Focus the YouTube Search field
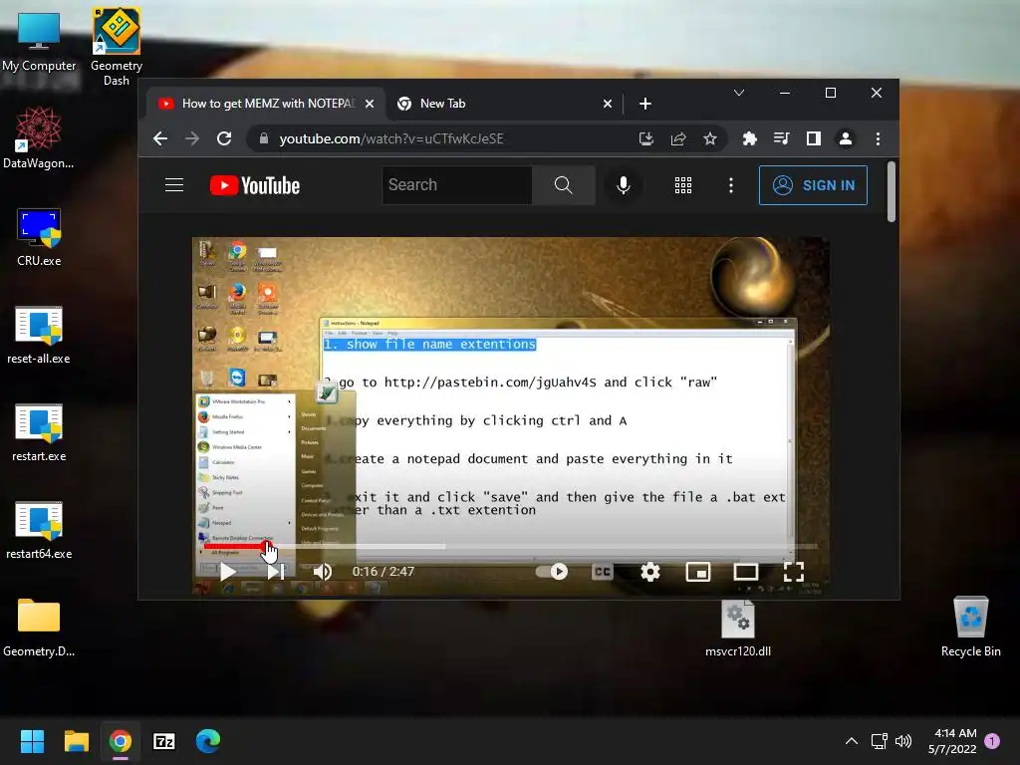Viewport: 1020px width, 765px height. coord(457,184)
